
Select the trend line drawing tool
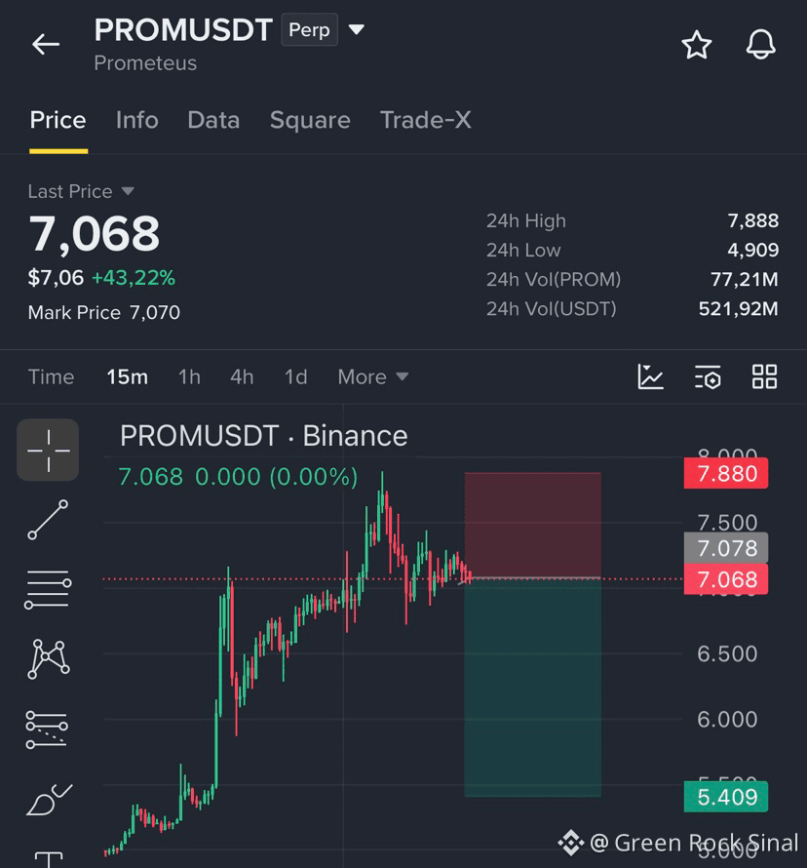[x=48, y=520]
